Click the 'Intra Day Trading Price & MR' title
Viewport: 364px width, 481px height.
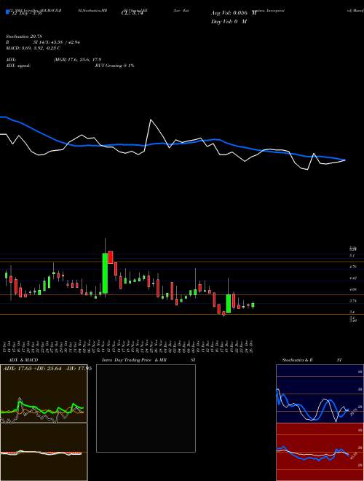point(134,360)
